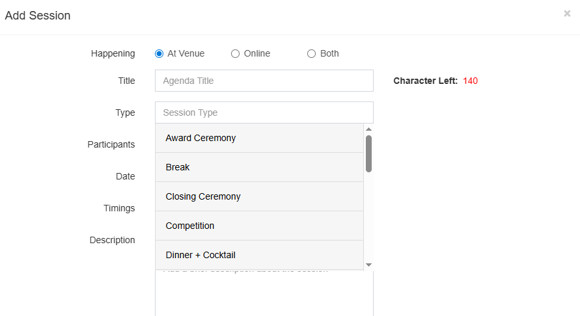Click the Type field label
Viewport: 580px width, 316px height.
pyautogui.click(x=125, y=112)
